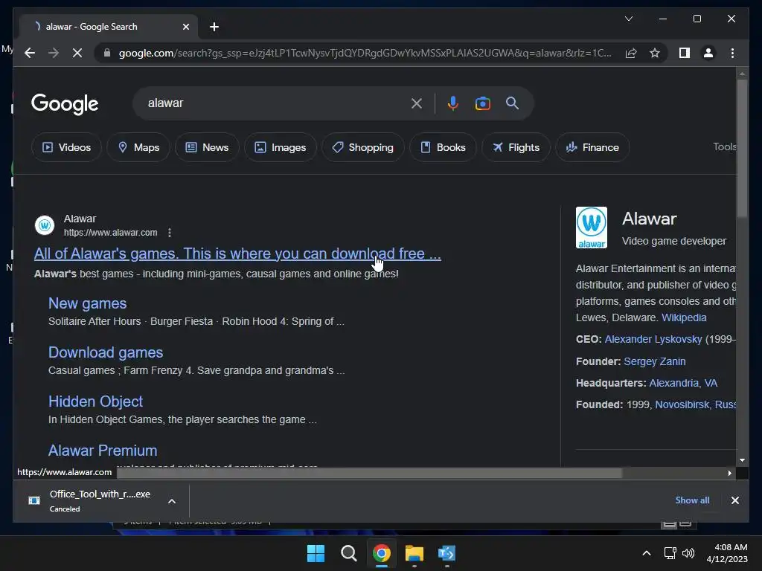Click the vertical page scrollbar thumb
Image resolution: width=762 pixels, height=571 pixels.
point(742,148)
